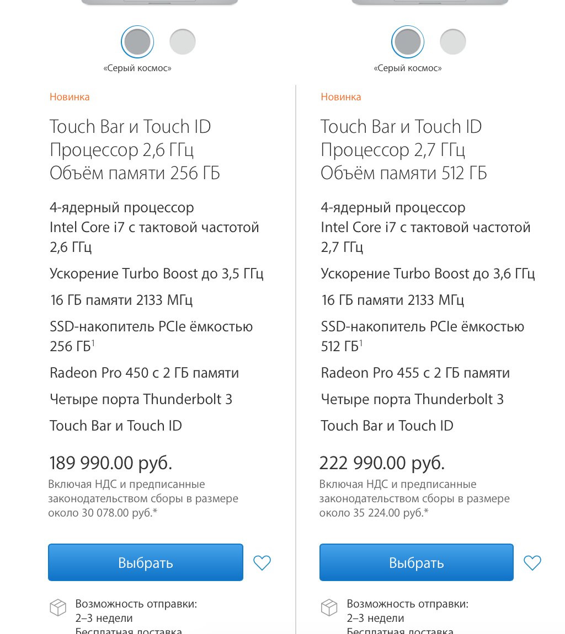Select Space Gray swatch for 2,7 GHz model
Viewport: 565px width, 634px height.
tap(408, 42)
